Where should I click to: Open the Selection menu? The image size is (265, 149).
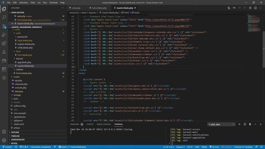24,2
